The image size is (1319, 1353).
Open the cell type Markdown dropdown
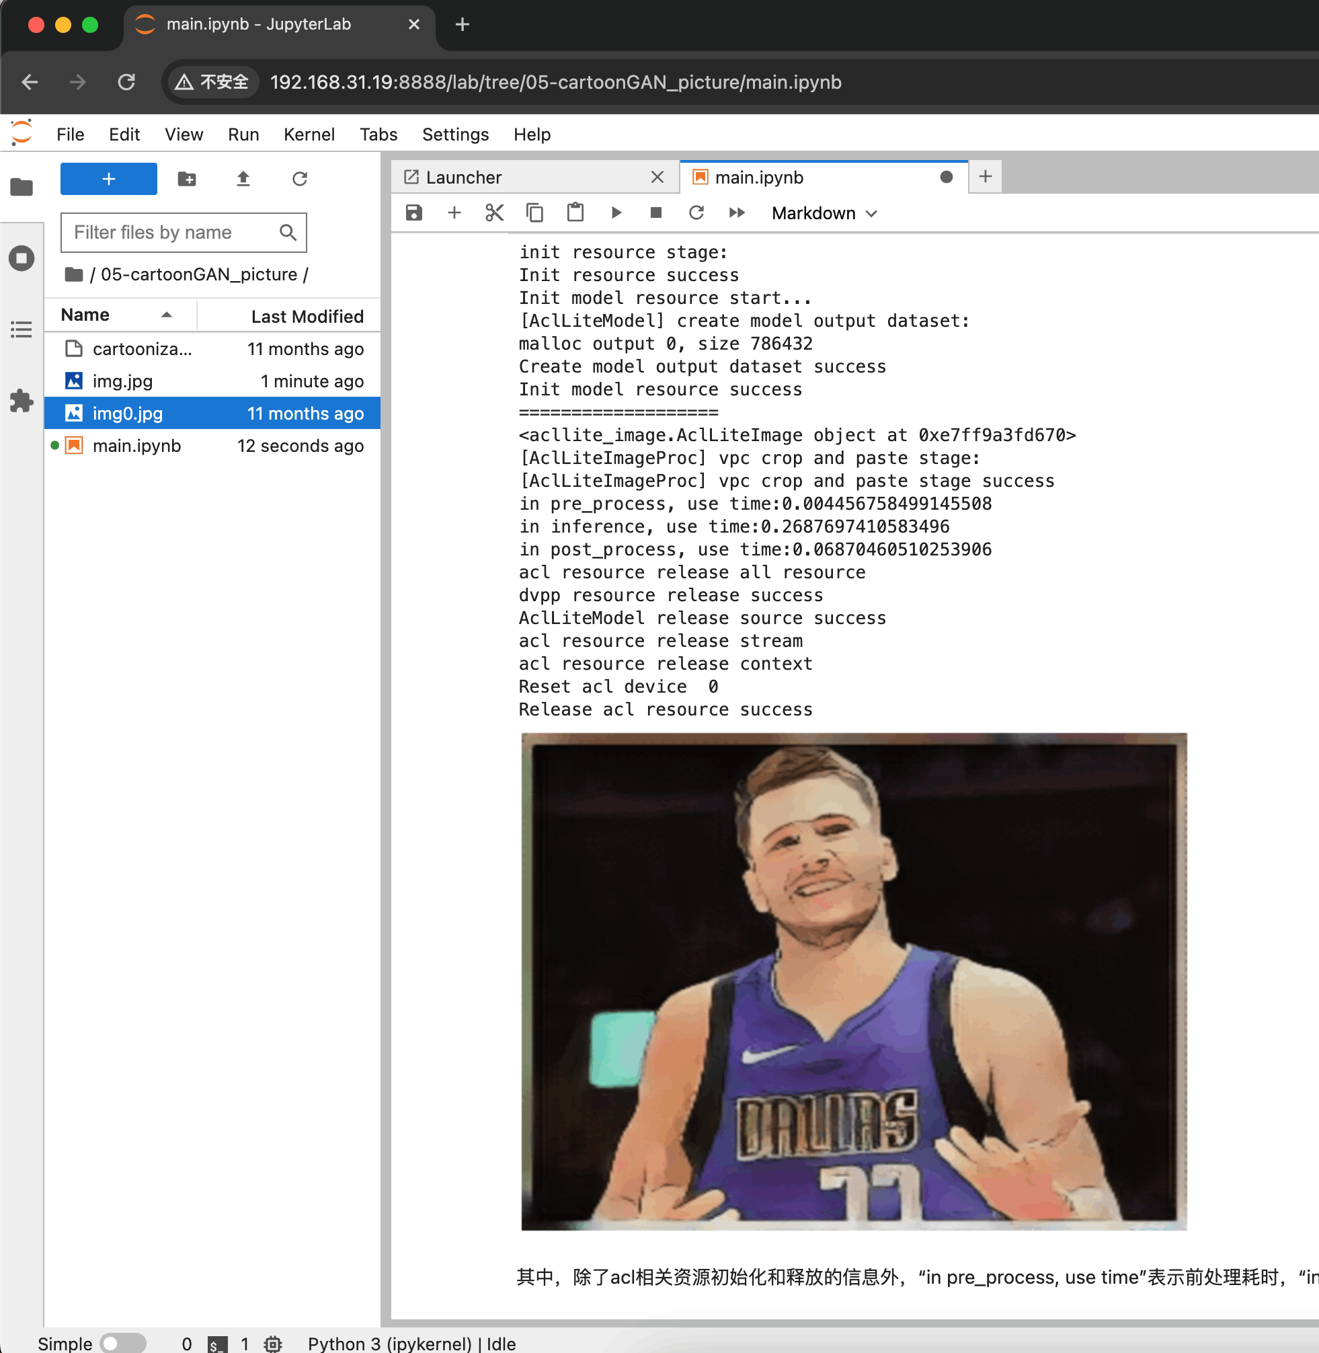pos(824,213)
